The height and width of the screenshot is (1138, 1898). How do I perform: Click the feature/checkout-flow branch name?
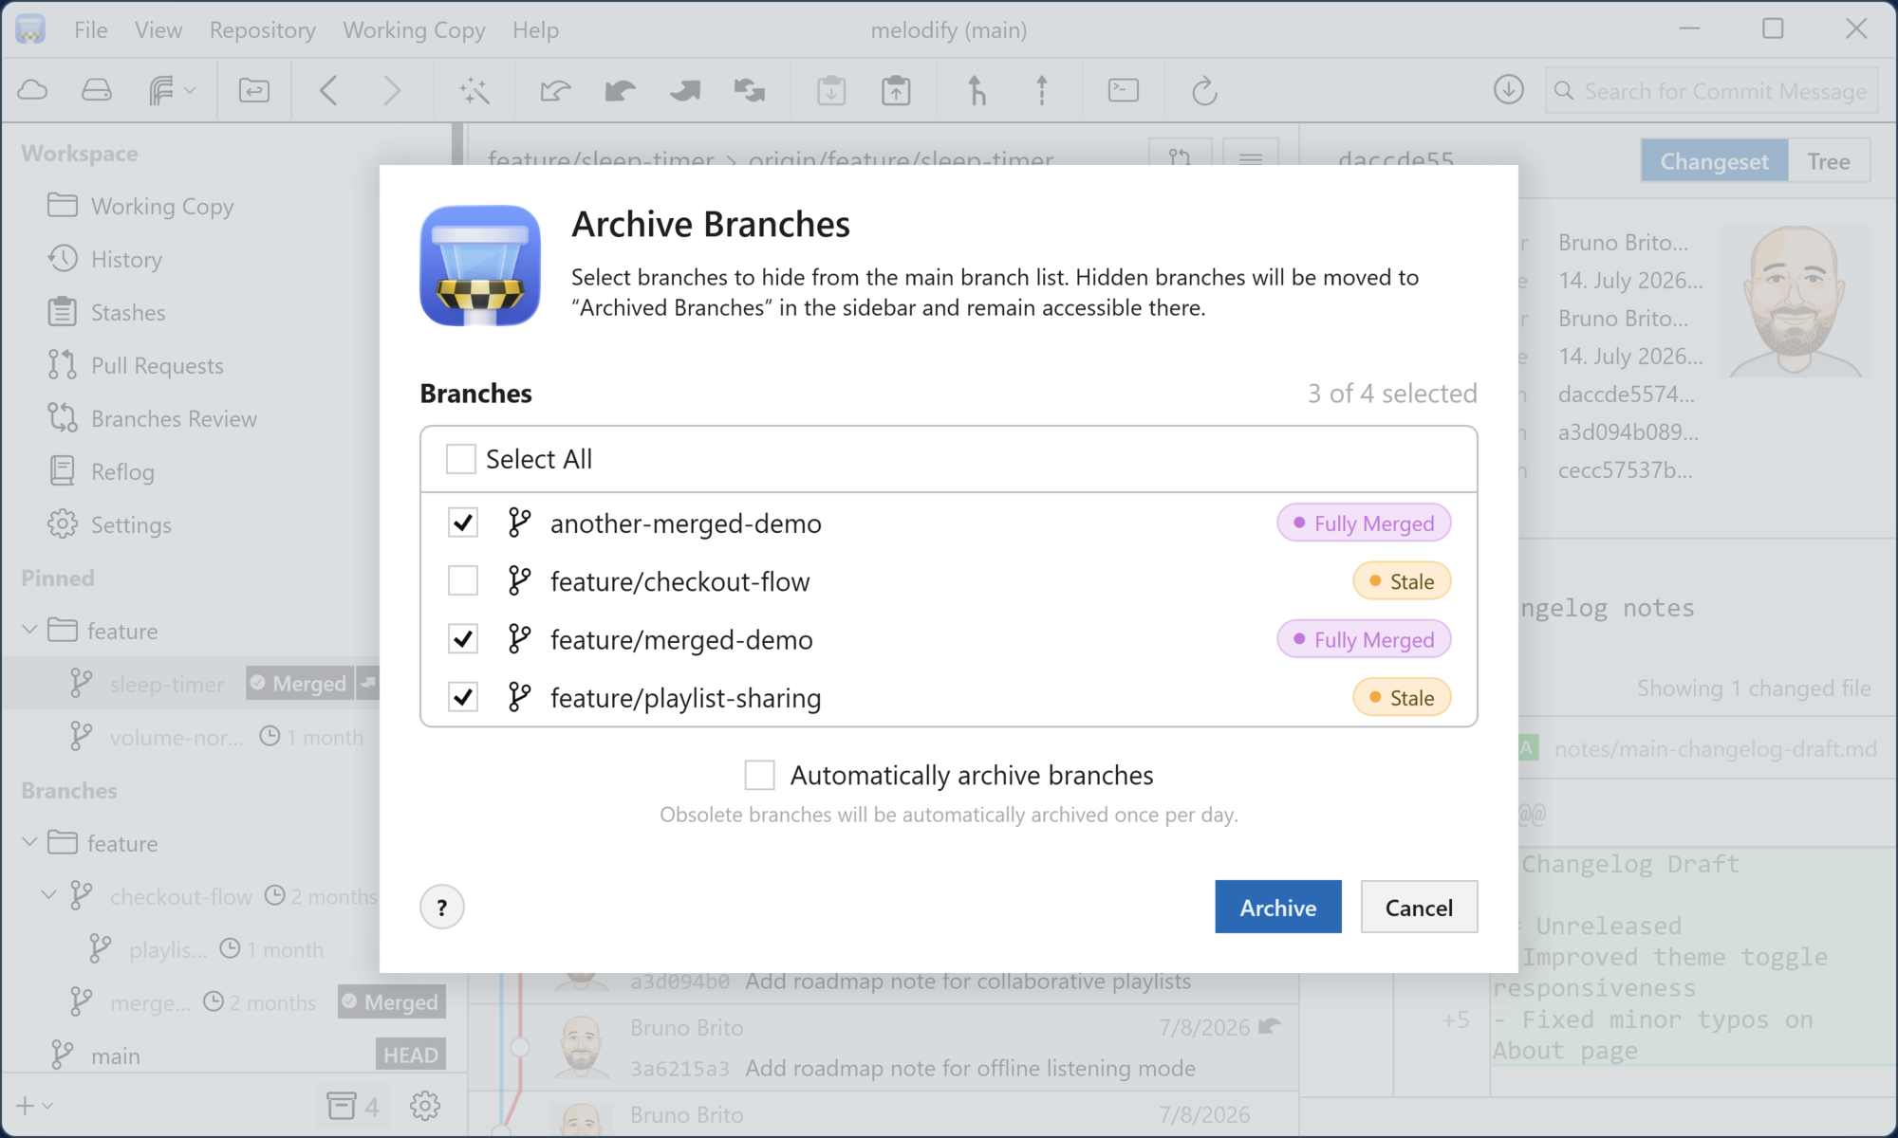(x=679, y=580)
